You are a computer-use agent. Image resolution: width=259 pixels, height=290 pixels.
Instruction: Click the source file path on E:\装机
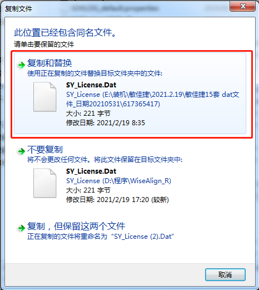click(153, 99)
